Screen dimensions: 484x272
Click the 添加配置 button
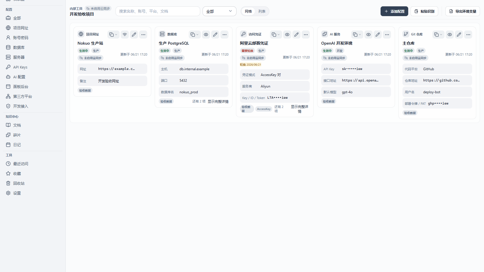tap(394, 11)
